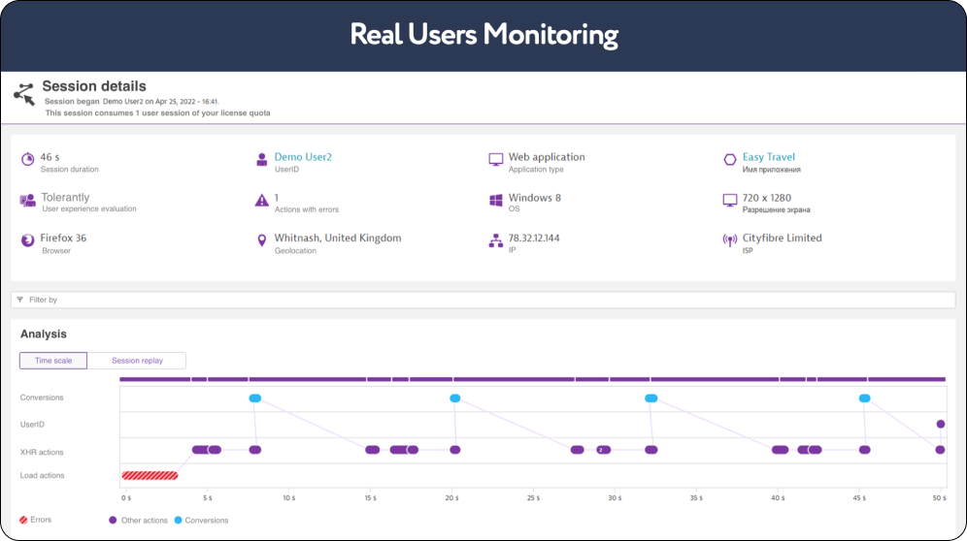Screen dimensions: 967x541
Task: Click the red striped load action error bar
Action: [x=150, y=475]
